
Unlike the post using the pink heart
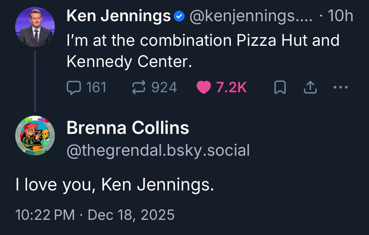point(203,88)
